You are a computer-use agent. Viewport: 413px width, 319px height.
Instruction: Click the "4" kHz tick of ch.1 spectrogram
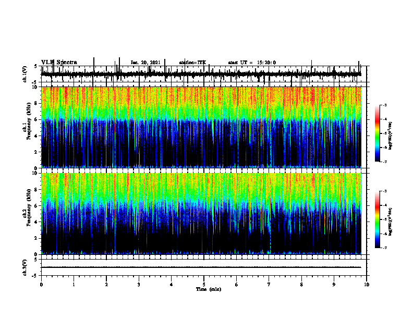[x=37, y=136]
